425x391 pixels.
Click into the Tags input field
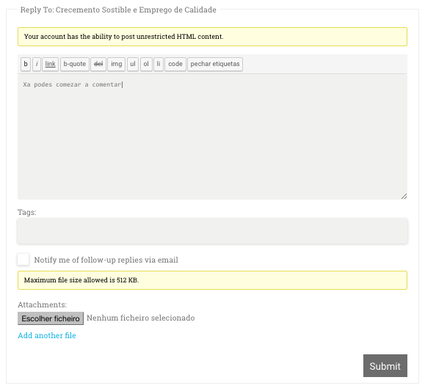click(212, 231)
